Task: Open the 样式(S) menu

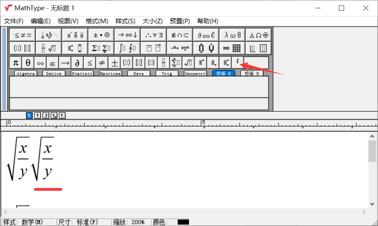Action: pyautogui.click(x=125, y=21)
